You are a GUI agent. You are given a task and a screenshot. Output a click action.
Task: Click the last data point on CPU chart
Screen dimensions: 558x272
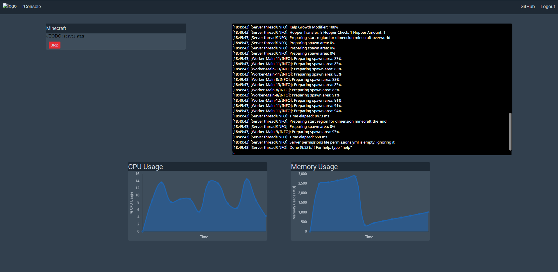point(265,216)
